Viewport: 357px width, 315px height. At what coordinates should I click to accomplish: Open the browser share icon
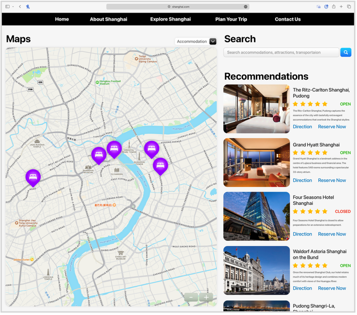[334, 7]
